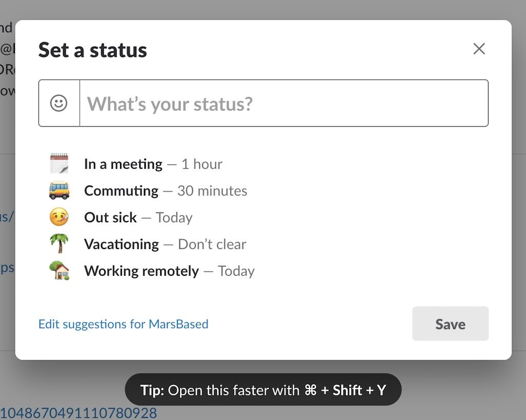526x420 pixels.
Task: Click the 1 hour duration for In a meeting
Action: tap(203, 164)
